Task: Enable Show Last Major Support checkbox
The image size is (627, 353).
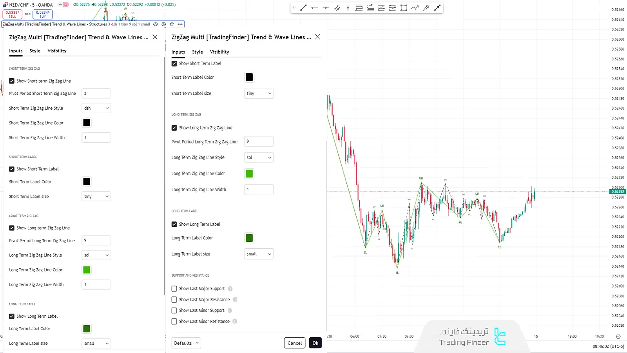Action: tap(174, 289)
